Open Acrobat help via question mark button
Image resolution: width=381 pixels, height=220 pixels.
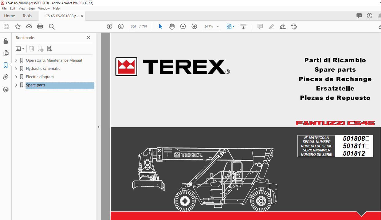pos(369,15)
